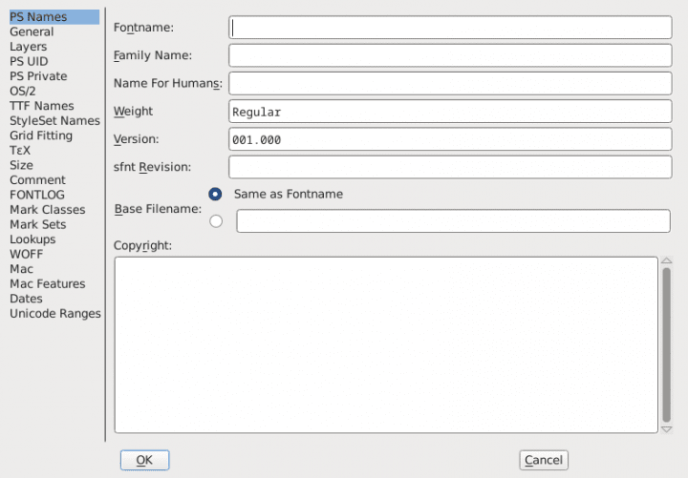Viewport: 688px width, 478px height.
Task: Select the custom Base Filename radio button
Action: pos(215,221)
